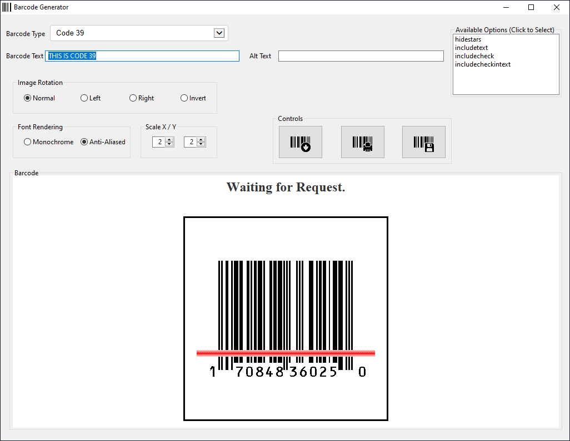Select the Left image rotation option
Image resolution: width=570 pixels, height=441 pixels.
84,98
